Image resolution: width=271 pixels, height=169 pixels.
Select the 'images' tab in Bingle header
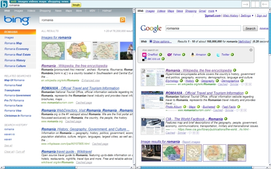(23, 2)
